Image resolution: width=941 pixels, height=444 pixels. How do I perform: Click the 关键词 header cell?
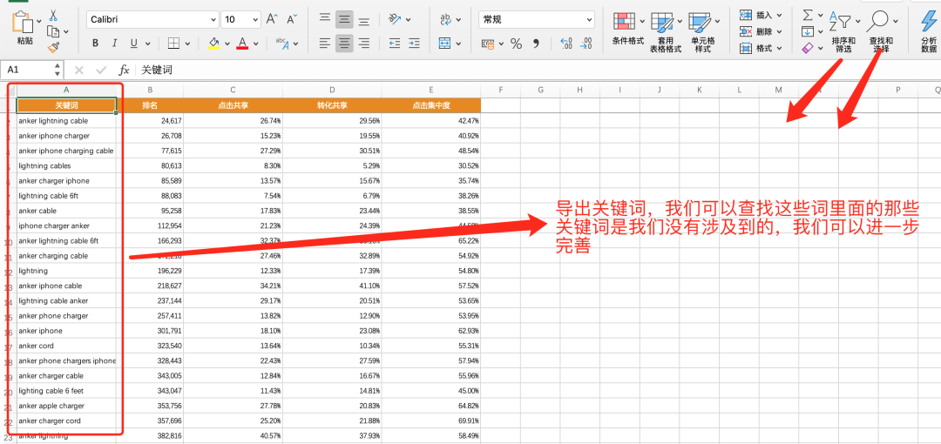click(66, 105)
